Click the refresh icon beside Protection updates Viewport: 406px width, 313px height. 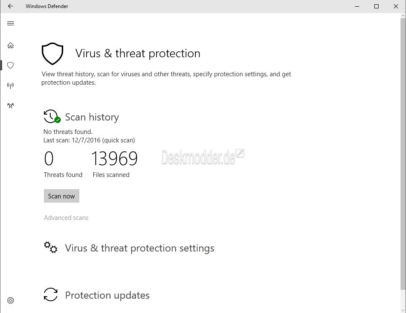51,294
